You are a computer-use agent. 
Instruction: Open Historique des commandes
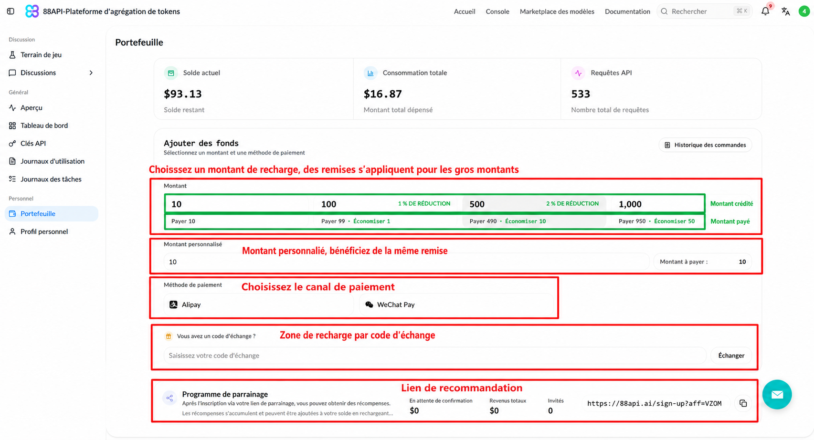705,145
